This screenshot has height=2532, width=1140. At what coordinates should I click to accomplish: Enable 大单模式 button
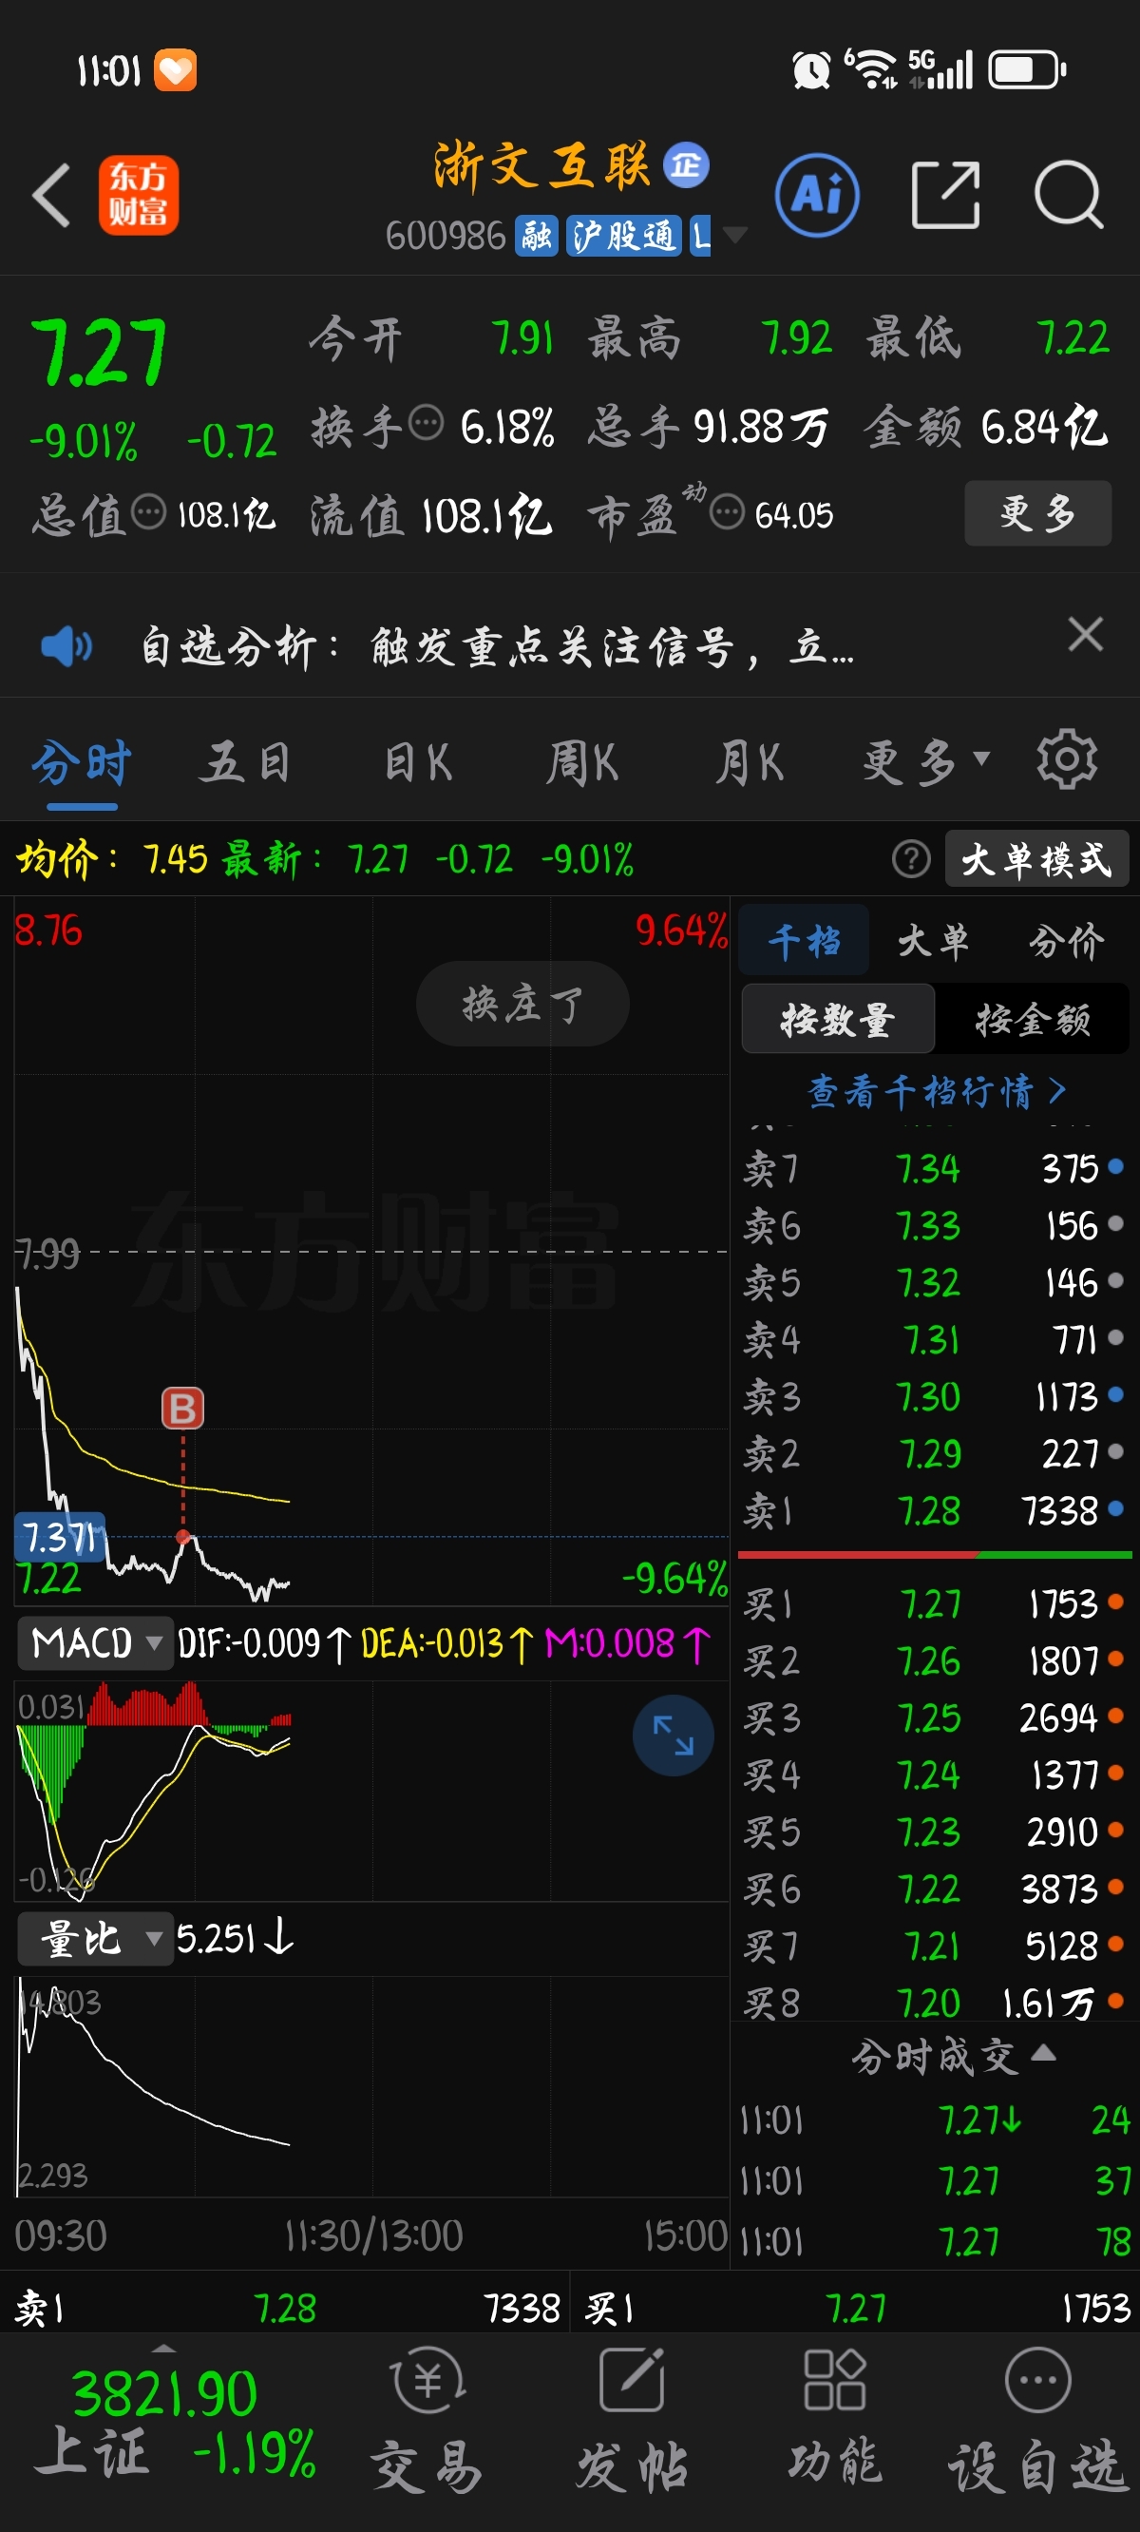coord(1035,859)
